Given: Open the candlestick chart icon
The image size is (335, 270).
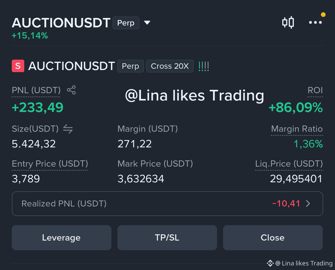Looking at the screenshot, I should 288,22.
